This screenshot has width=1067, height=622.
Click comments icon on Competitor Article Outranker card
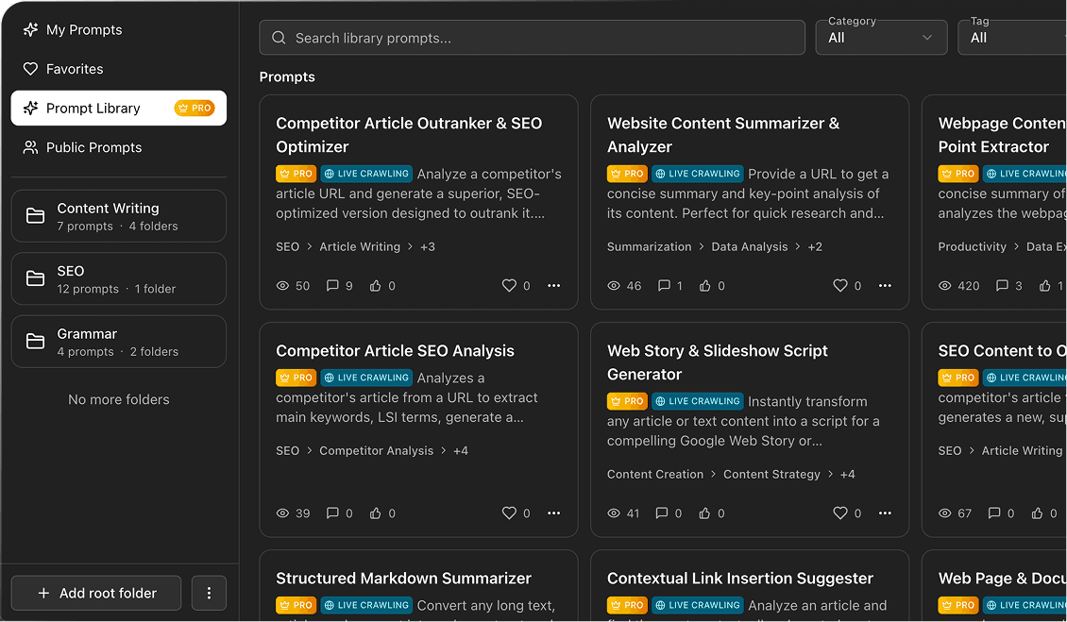click(332, 286)
